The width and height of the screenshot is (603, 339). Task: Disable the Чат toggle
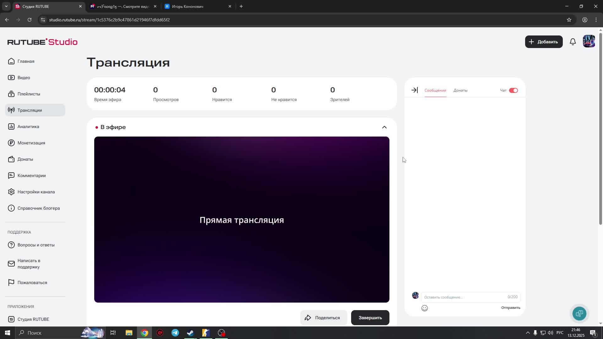point(513,90)
